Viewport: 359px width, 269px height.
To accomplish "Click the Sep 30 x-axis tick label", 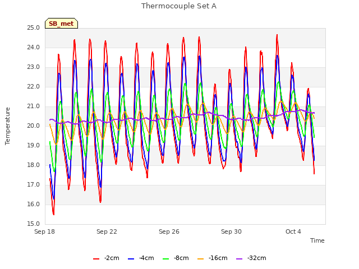I will [x=231, y=231].
